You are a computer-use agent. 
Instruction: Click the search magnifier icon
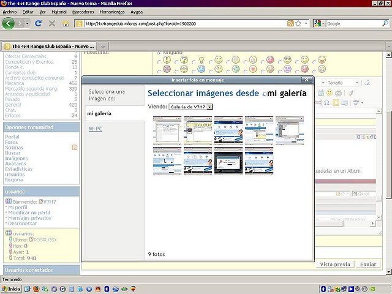click(385, 23)
